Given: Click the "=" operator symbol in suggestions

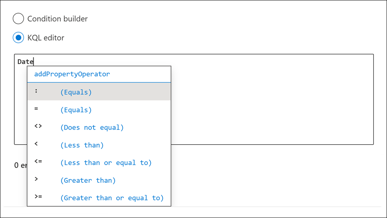Looking at the screenshot, I should click(36, 109).
